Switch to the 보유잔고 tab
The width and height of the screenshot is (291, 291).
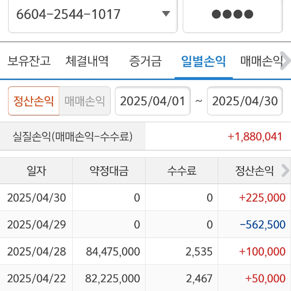(x=29, y=61)
